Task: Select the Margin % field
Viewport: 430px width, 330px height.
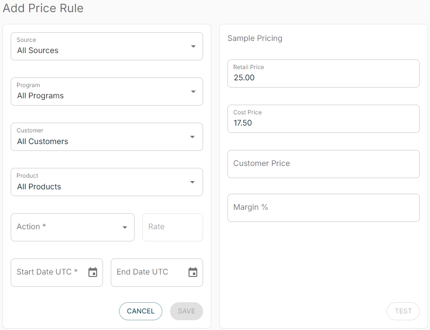Action: (323, 208)
